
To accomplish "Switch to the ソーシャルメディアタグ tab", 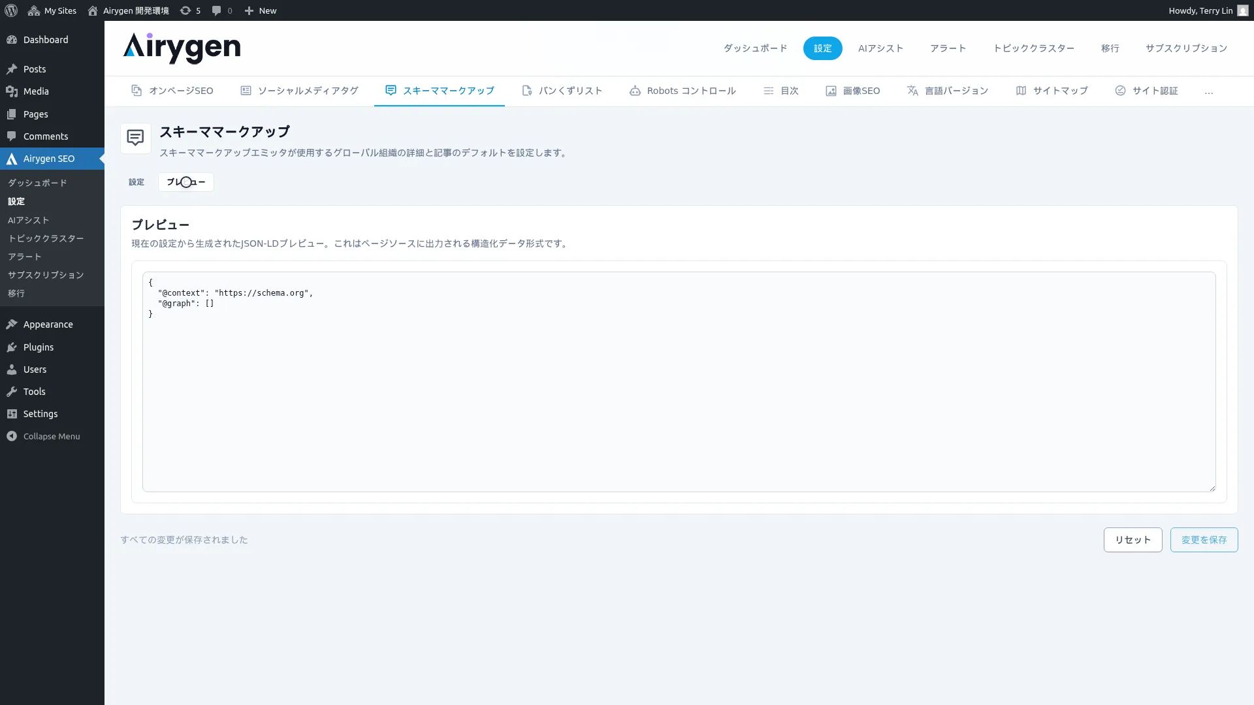I will coord(299,91).
